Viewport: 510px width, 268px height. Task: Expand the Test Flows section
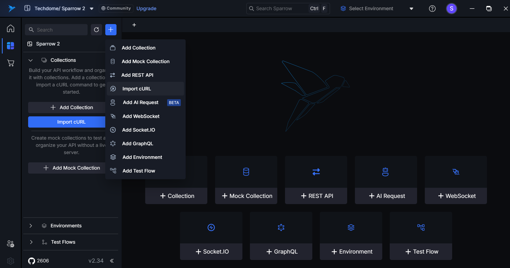(31, 242)
